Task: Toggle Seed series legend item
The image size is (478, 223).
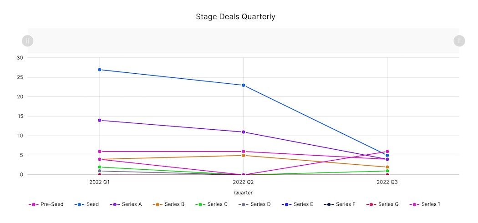Action: (x=86, y=204)
